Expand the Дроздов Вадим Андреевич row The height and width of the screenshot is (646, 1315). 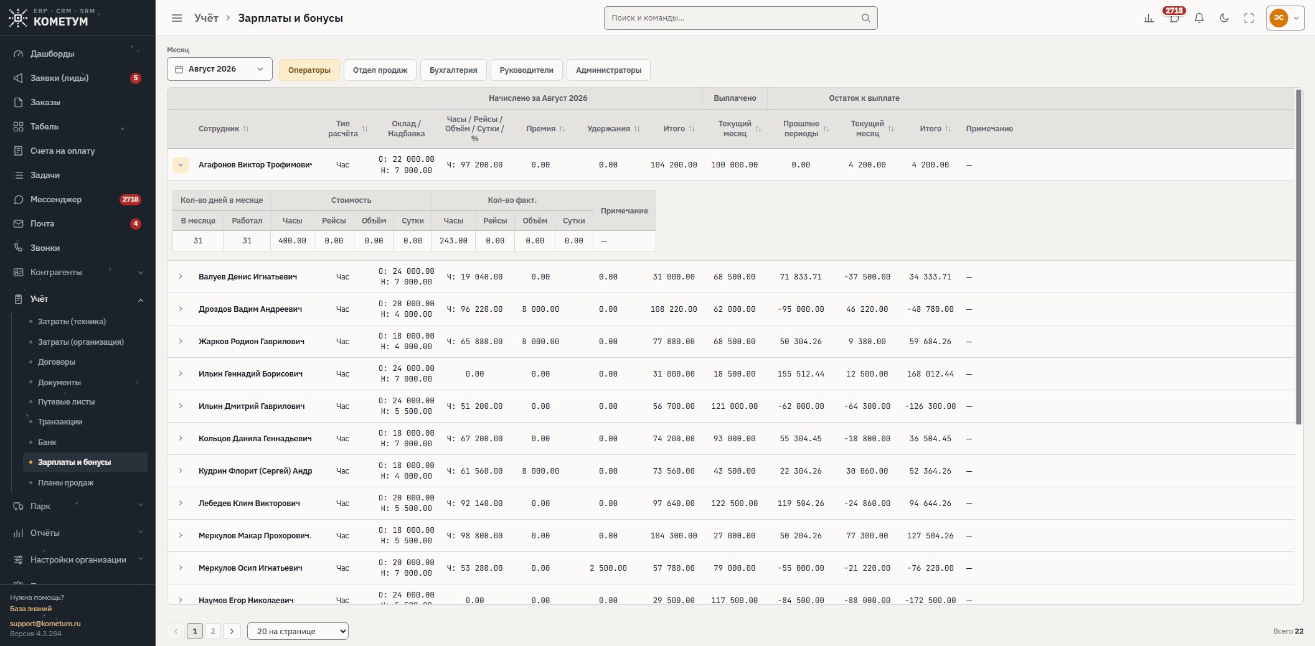click(x=181, y=309)
